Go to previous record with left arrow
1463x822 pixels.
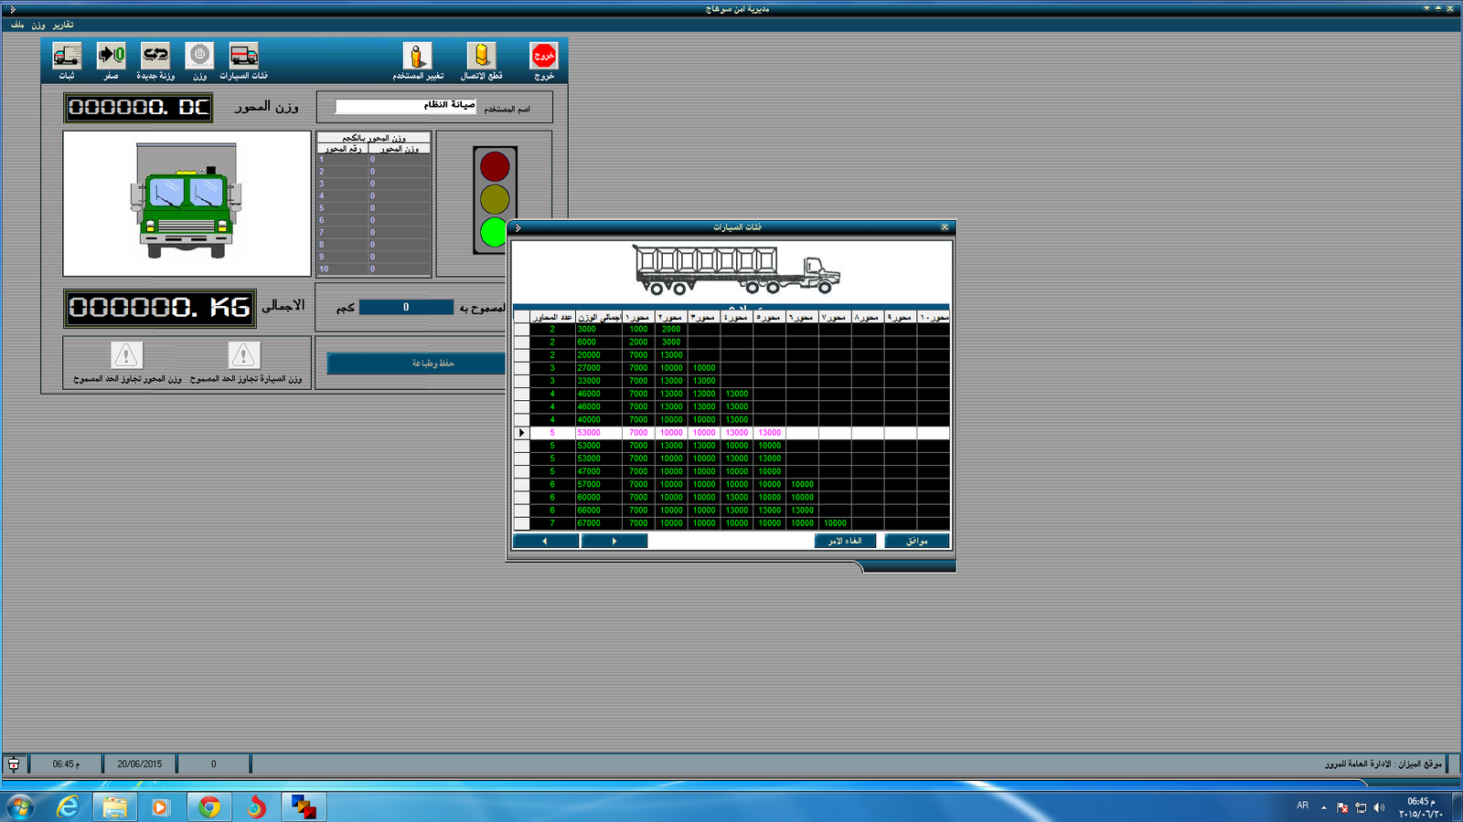[x=546, y=541]
